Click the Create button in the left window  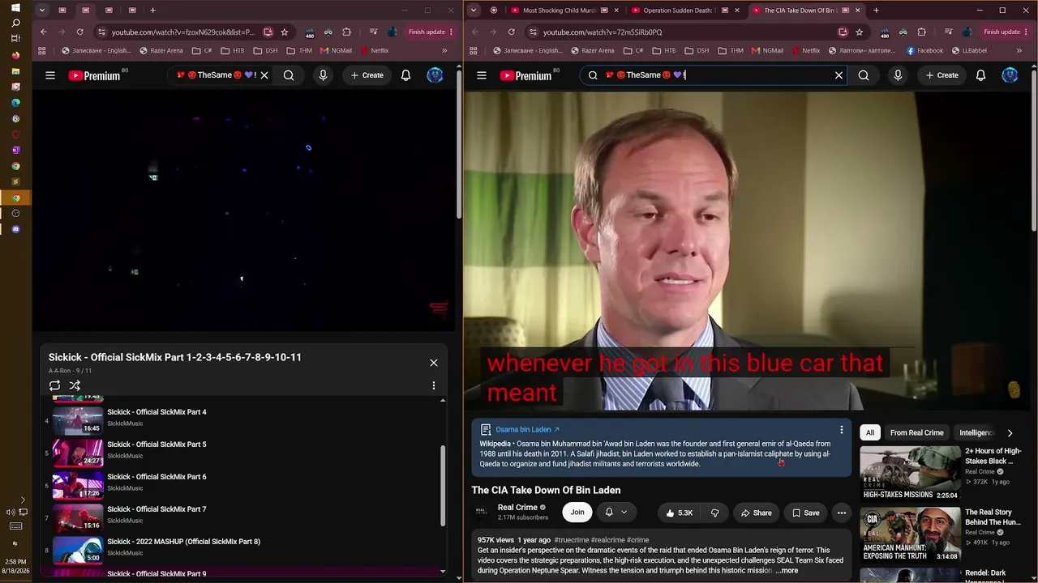click(367, 75)
